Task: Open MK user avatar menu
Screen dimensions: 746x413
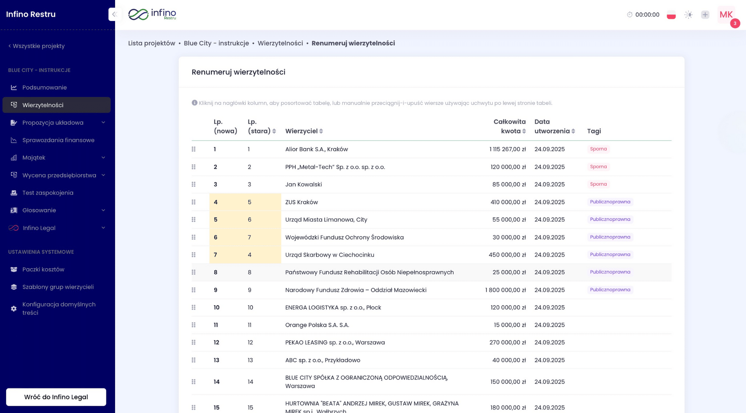Action: click(x=726, y=15)
